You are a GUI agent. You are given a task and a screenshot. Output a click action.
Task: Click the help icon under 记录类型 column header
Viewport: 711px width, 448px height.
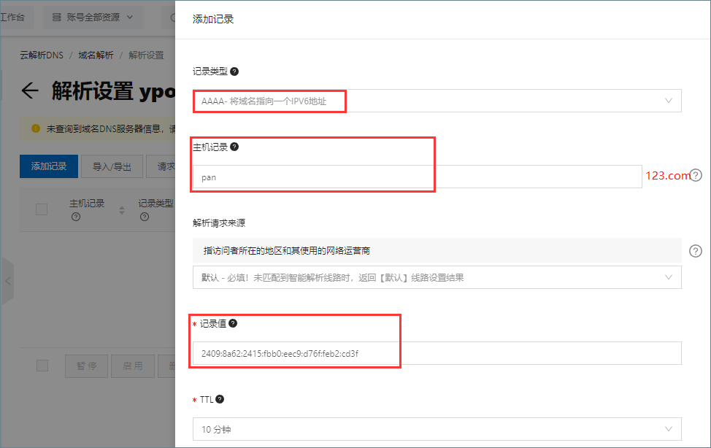click(x=144, y=215)
